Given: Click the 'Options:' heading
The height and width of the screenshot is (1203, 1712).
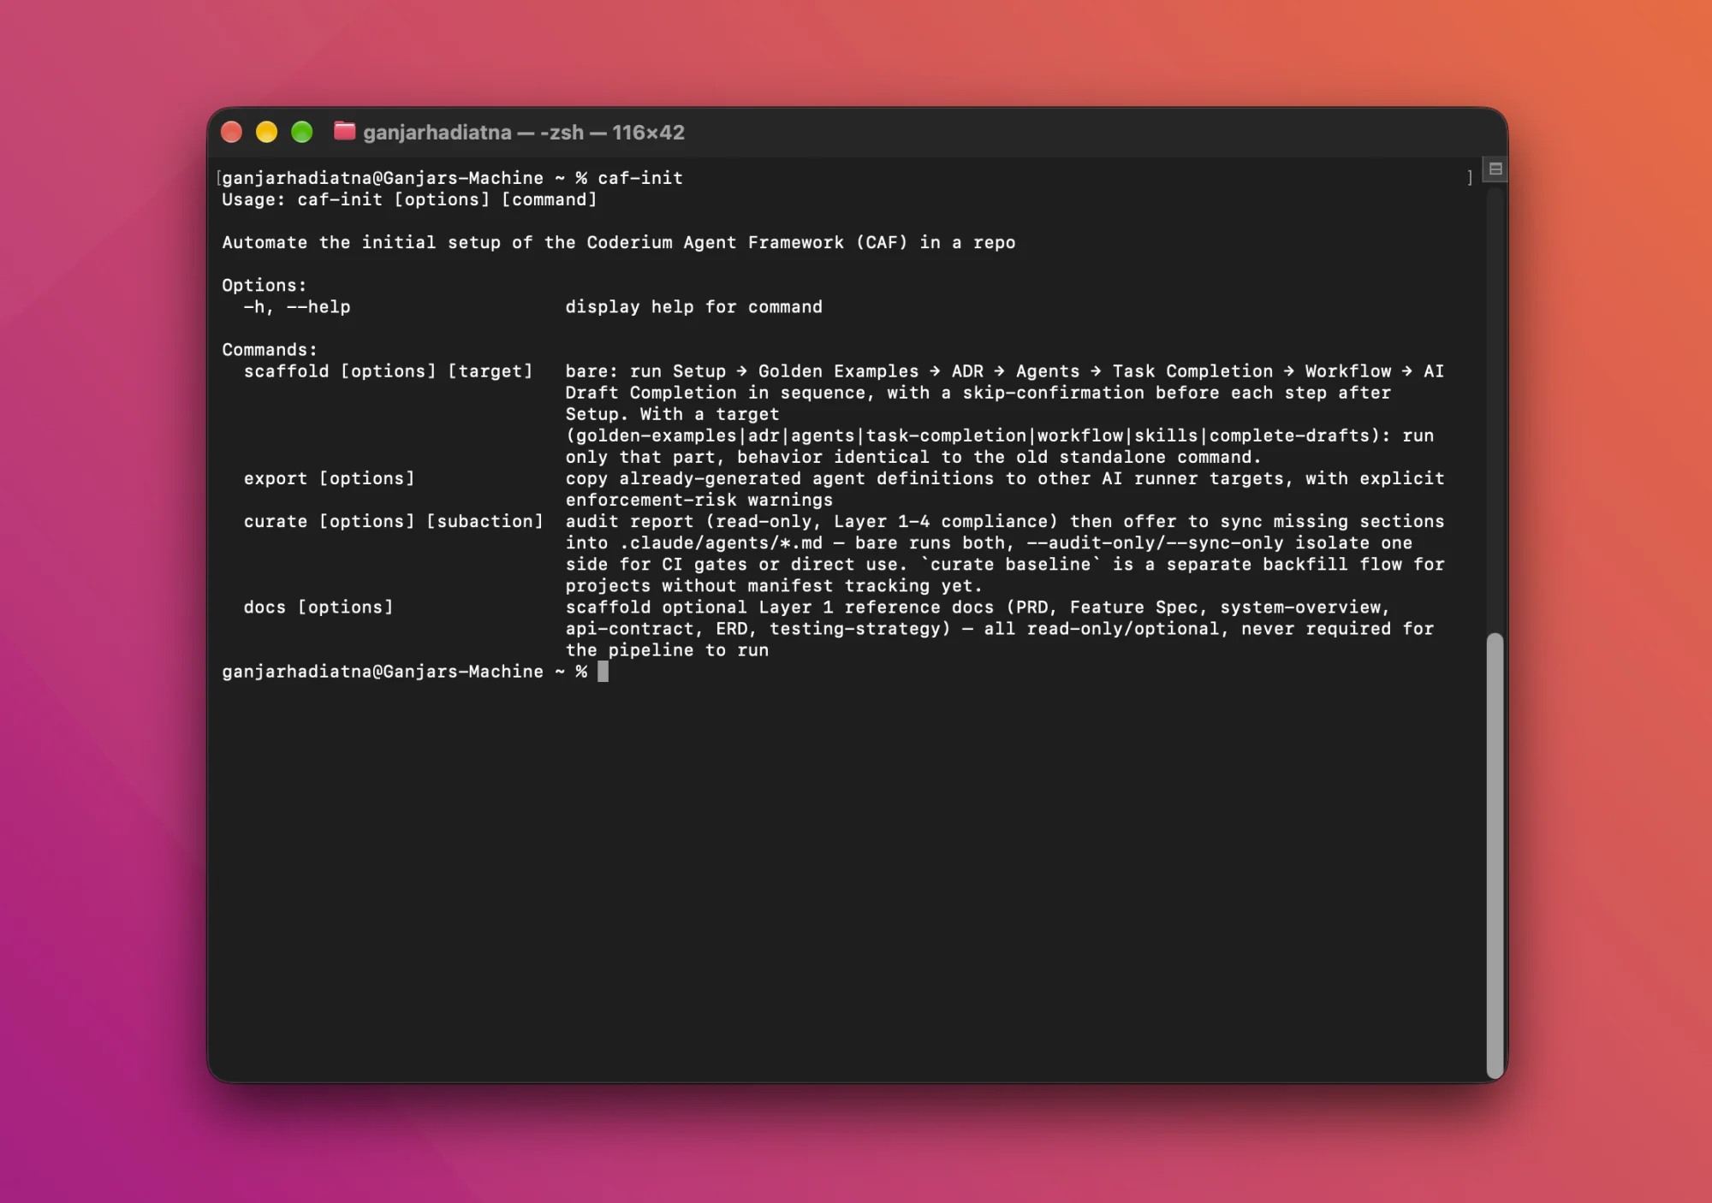Looking at the screenshot, I should (265, 285).
